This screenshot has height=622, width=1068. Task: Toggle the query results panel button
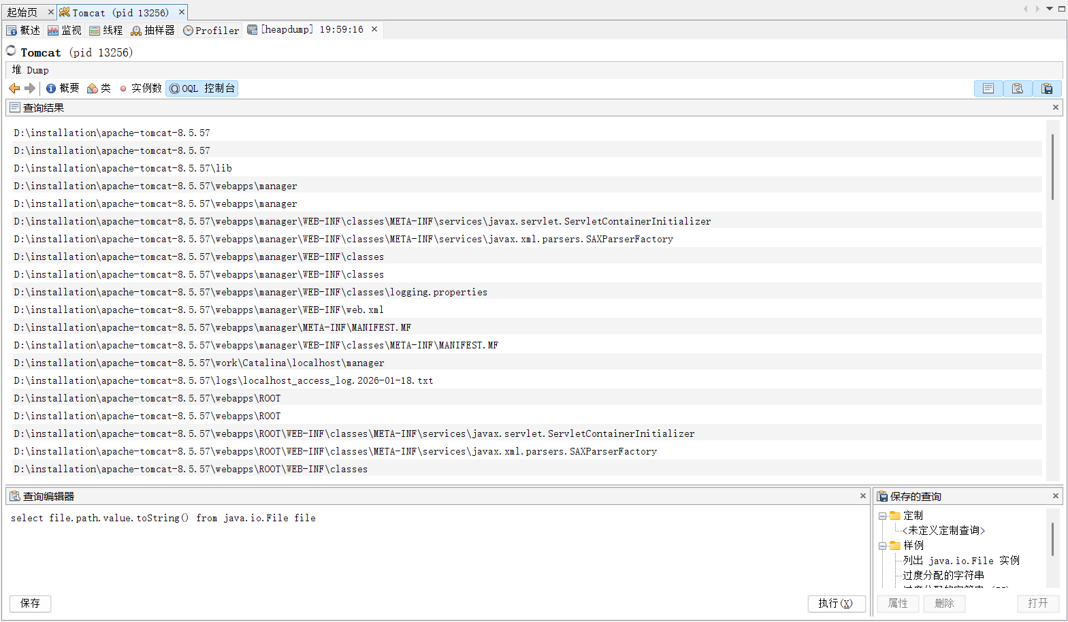coord(988,88)
